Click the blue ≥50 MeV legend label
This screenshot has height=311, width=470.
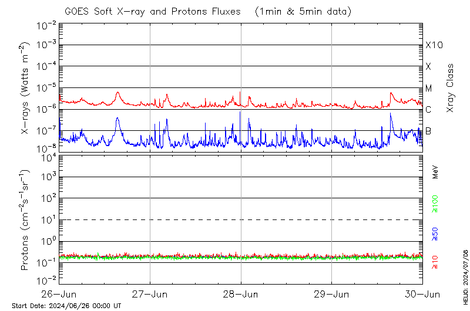point(435,235)
